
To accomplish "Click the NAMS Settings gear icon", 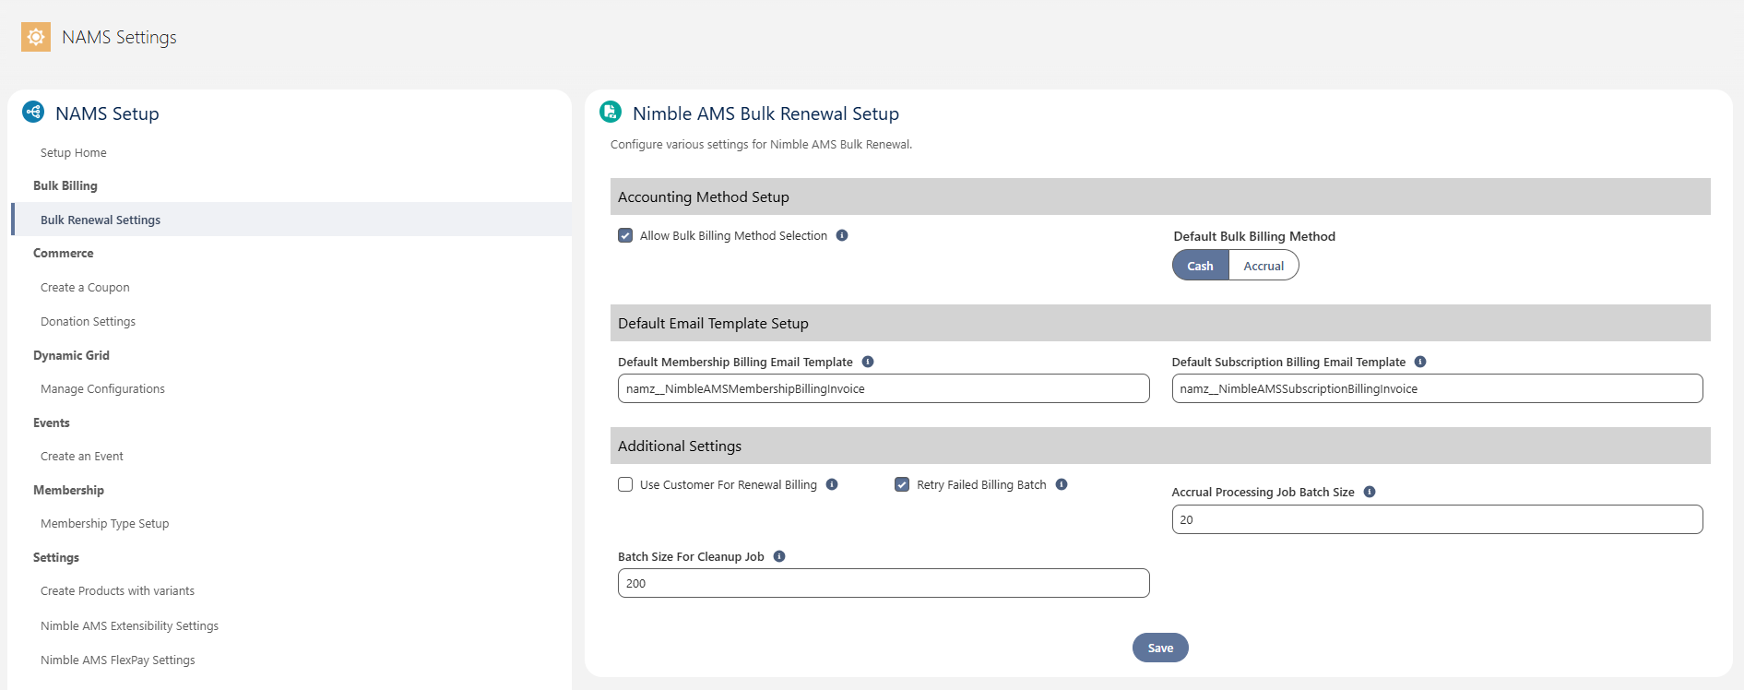I will point(36,37).
